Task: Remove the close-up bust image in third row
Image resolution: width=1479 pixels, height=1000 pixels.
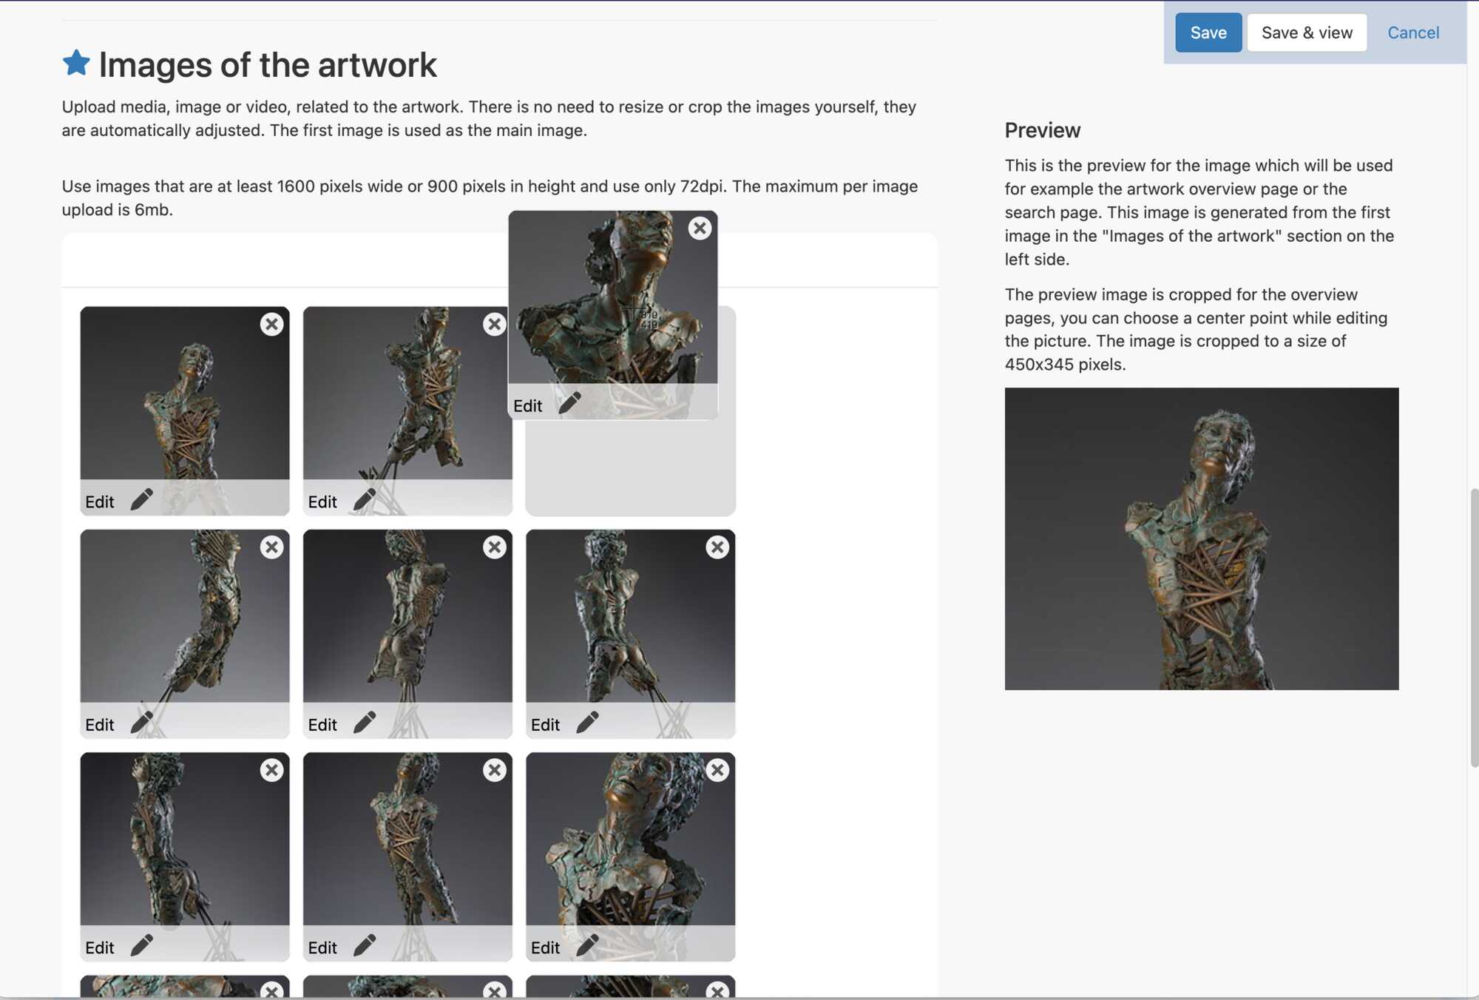Action: point(717,770)
